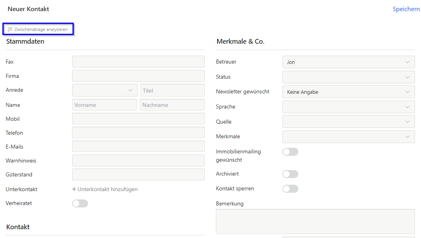Click the Unterkontakt hinzufügen link

(108, 189)
